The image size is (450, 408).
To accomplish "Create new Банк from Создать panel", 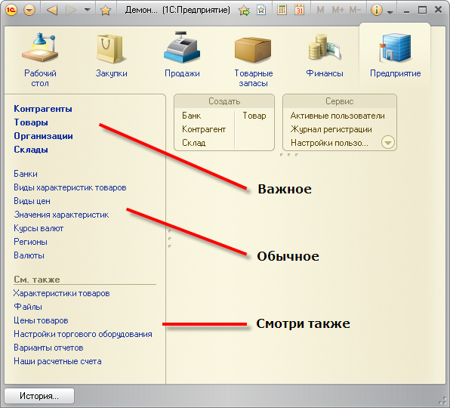I will point(192,116).
